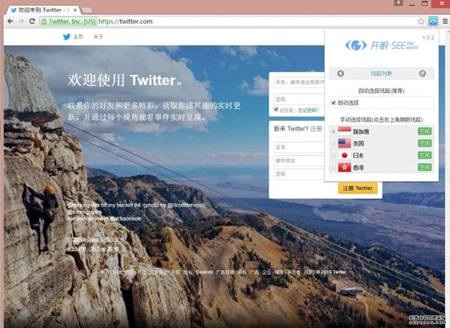Click the green status badge for 新加坡

point(425,131)
